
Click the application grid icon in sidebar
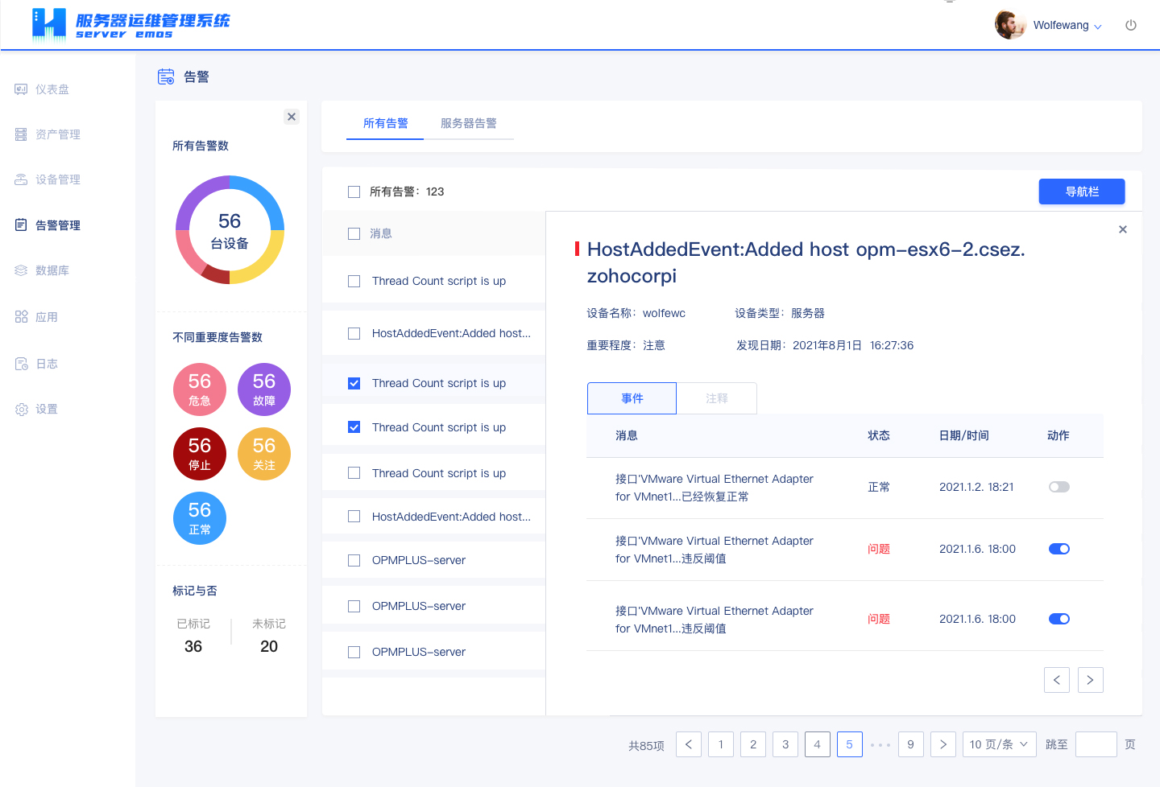click(21, 317)
